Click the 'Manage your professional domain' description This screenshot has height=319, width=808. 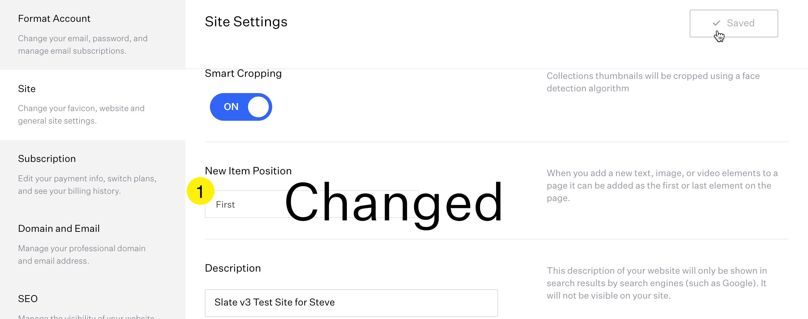point(82,255)
